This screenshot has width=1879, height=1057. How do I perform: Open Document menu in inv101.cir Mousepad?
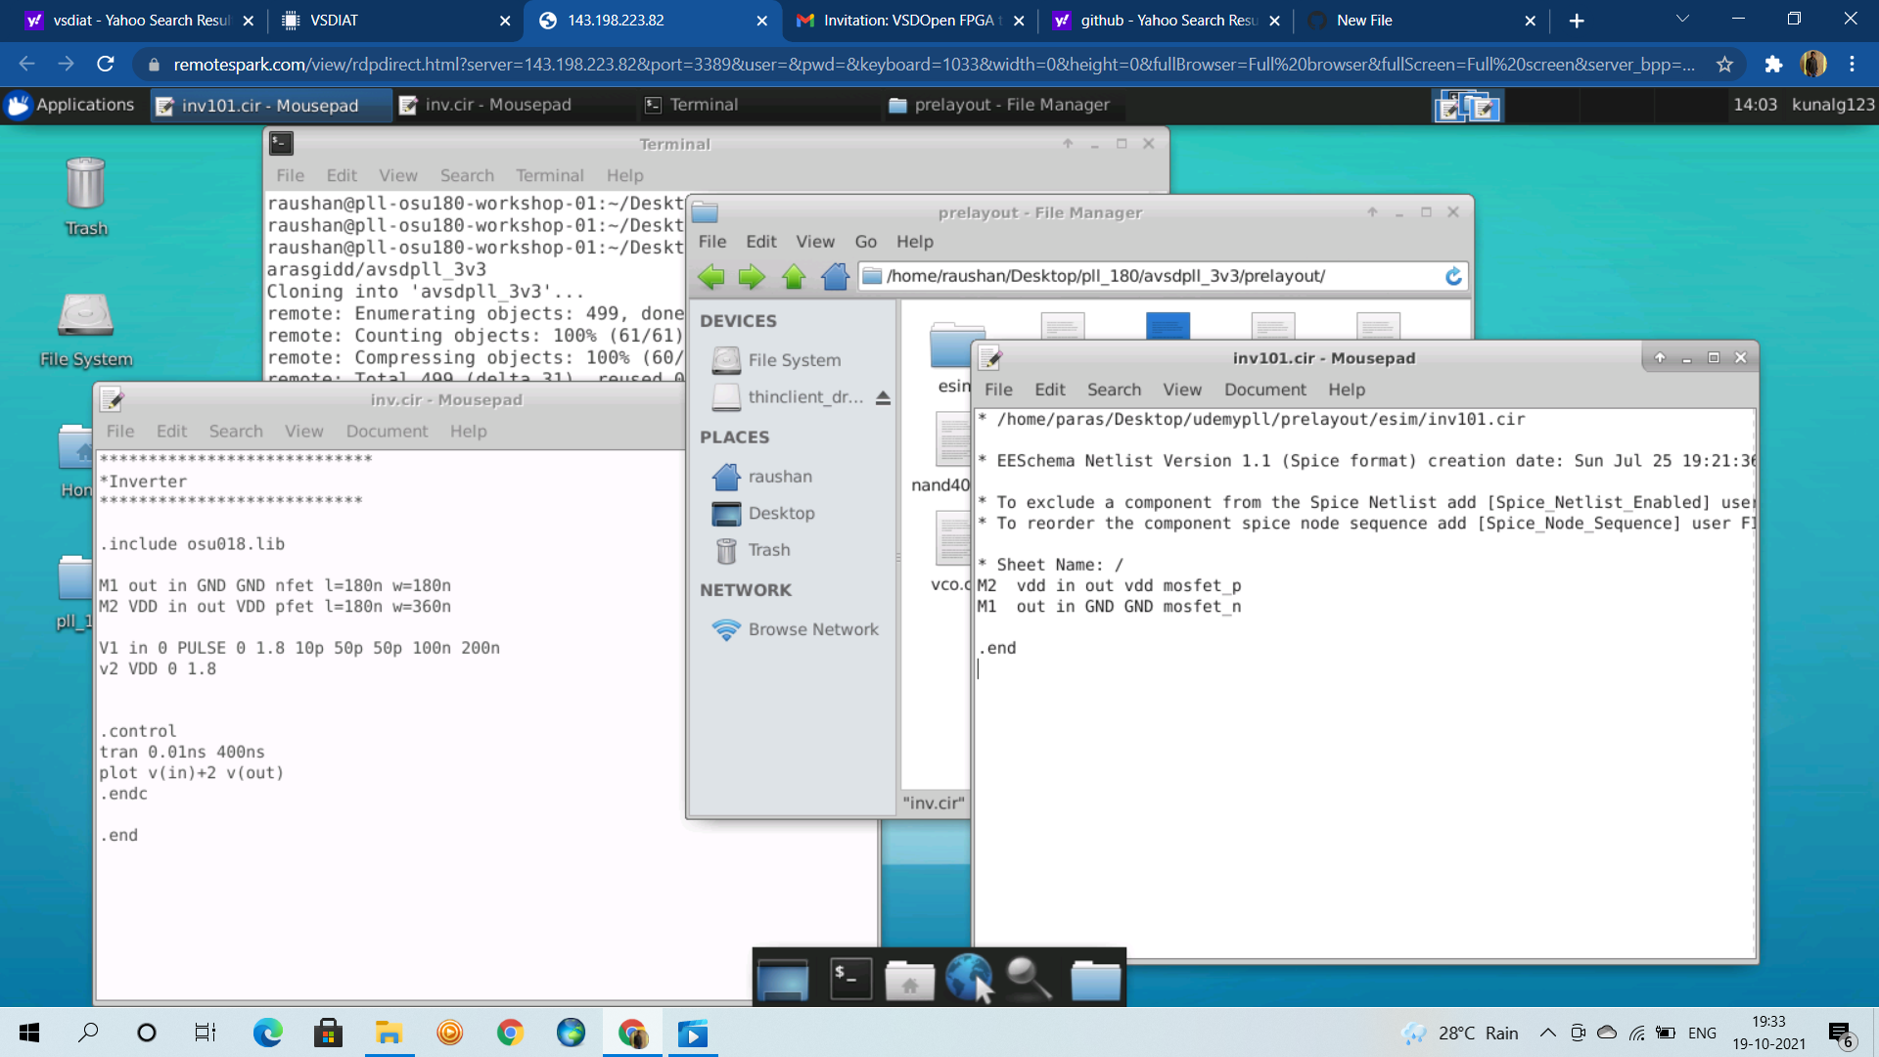tap(1264, 390)
